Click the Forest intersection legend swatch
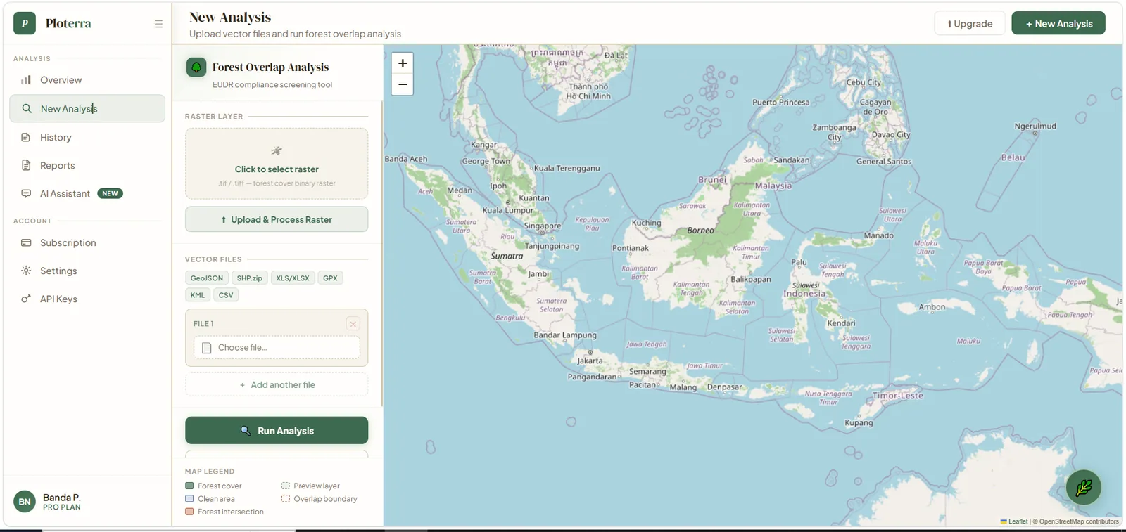The width and height of the screenshot is (1126, 532). click(x=189, y=512)
